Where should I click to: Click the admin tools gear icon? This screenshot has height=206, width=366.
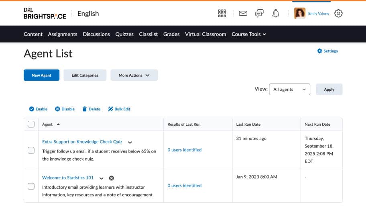tap(338, 14)
